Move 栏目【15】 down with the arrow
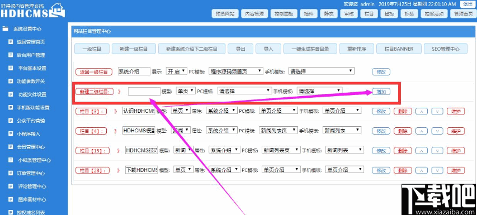This screenshot has height=215, width=477. pos(437,151)
